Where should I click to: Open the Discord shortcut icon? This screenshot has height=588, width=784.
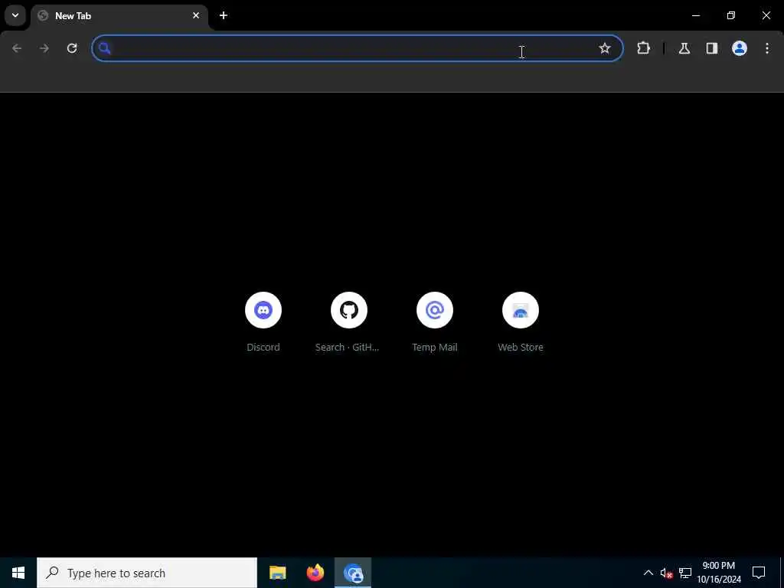tap(263, 310)
